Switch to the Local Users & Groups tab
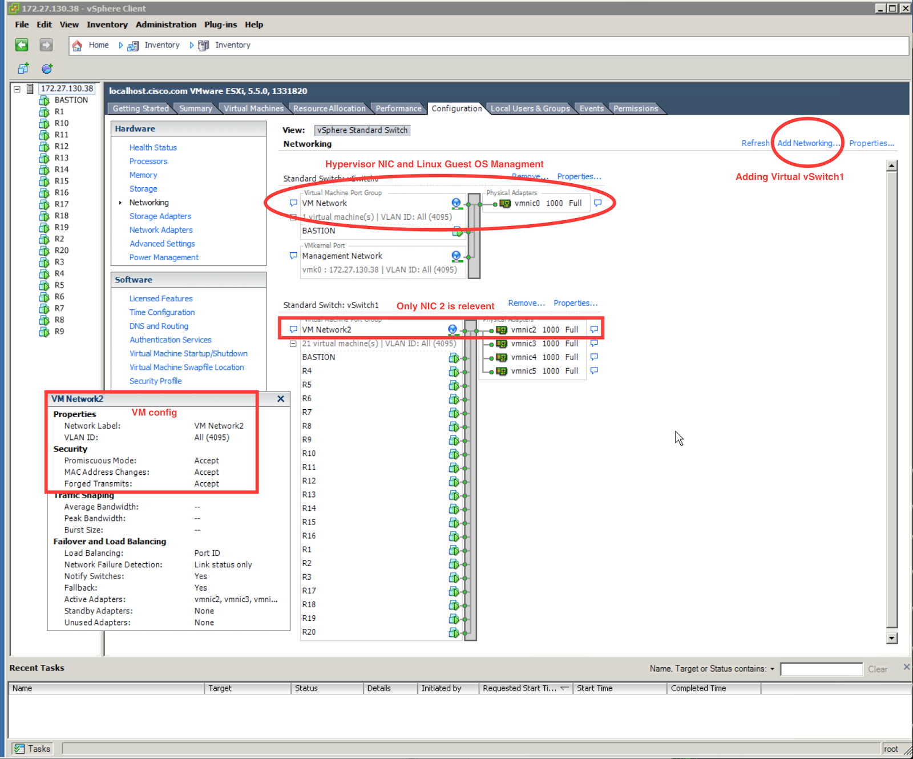The height and width of the screenshot is (759, 913). click(x=530, y=108)
